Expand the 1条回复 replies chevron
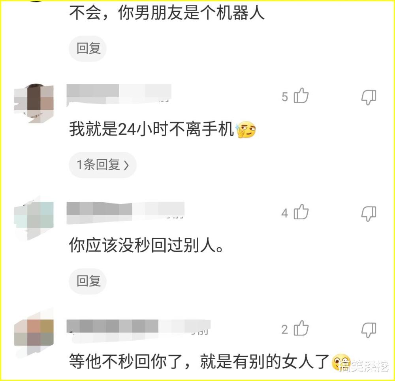Viewport: 395px width, 381px height. (x=103, y=165)
